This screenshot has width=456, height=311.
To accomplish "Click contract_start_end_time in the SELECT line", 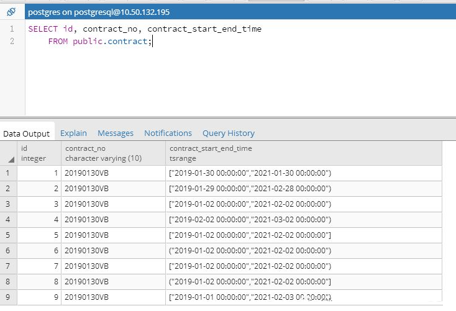I will tap(204, 29).
